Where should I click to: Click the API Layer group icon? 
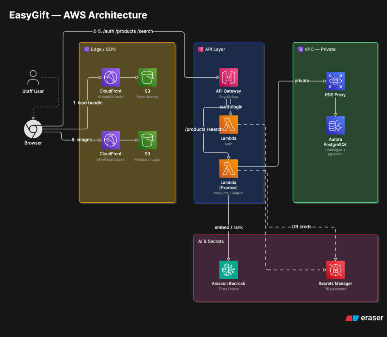click(x=201, y=50)
